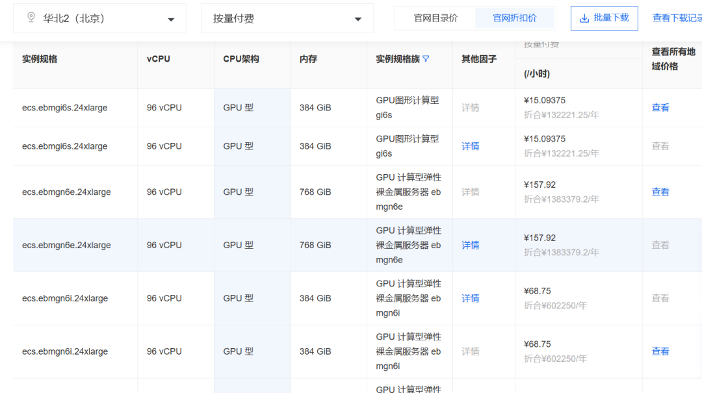The image size is (702, 393).
Task: Open the blue 查看 link for ecs.ebmgn6i.24xlarge
Action: tap(660, 351)
